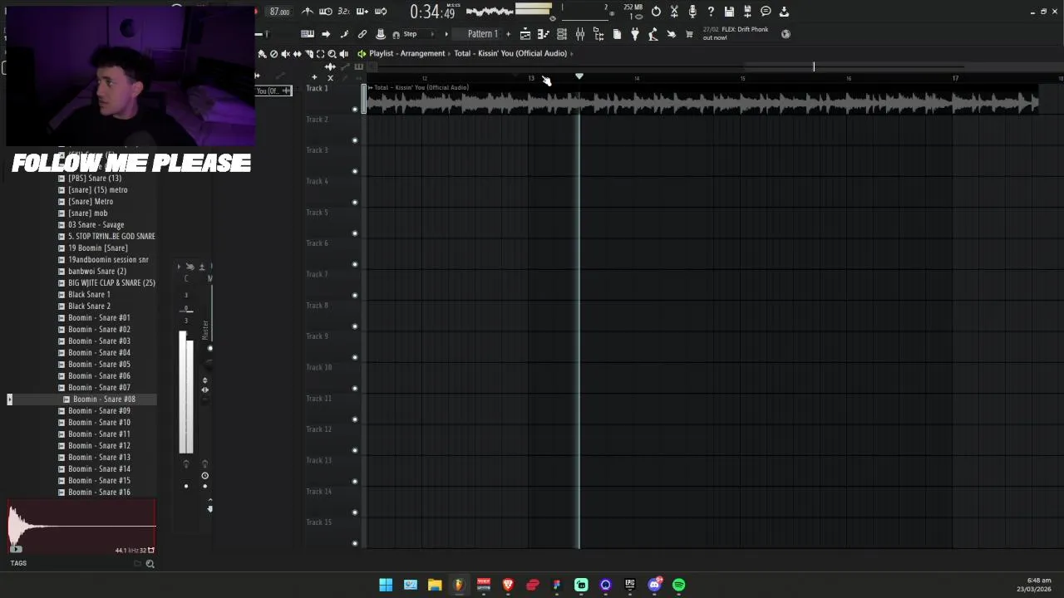Click the globe news icon
This screenshot has width=1064, height=598.
pyautogui.click(x=786, y=34)
